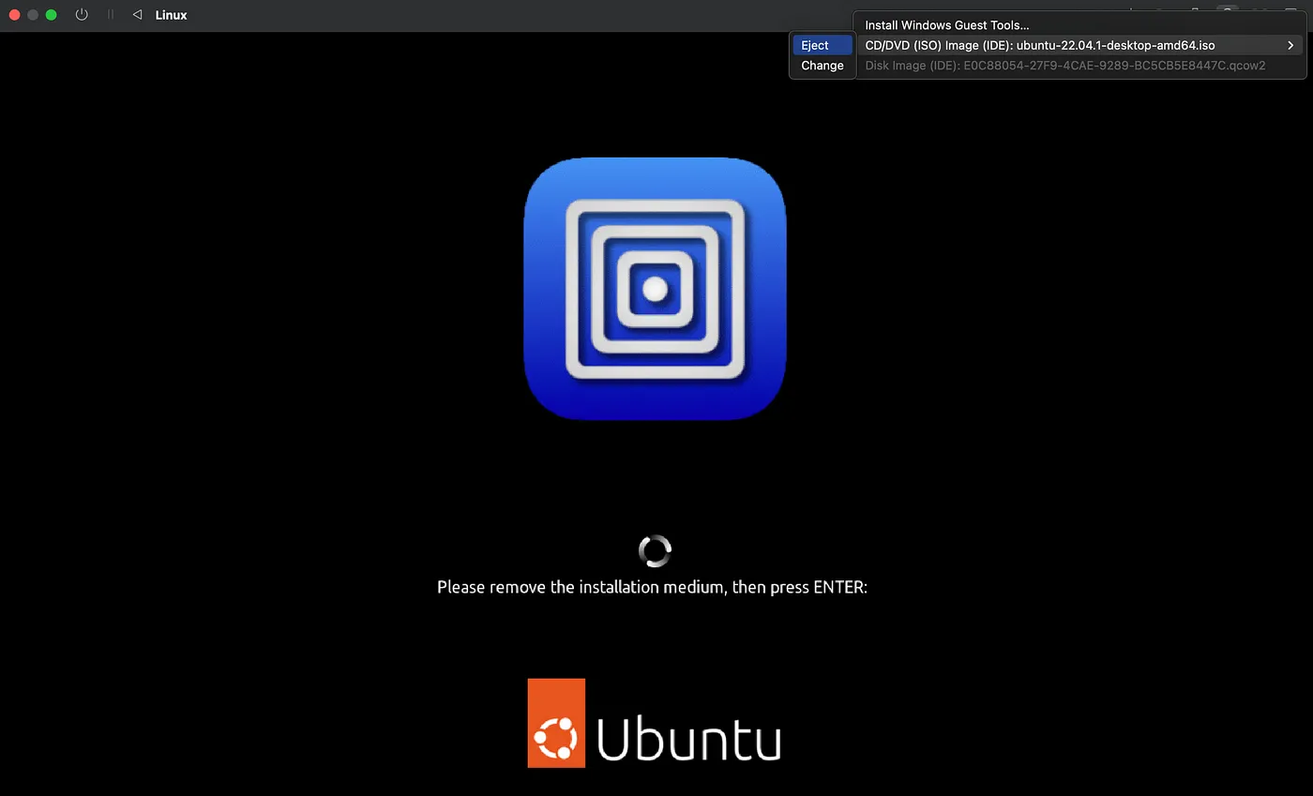The width and height of the screenshot is (1313, 796).
Task: Click the green full-screen window button
Action: tap(52, 15)
